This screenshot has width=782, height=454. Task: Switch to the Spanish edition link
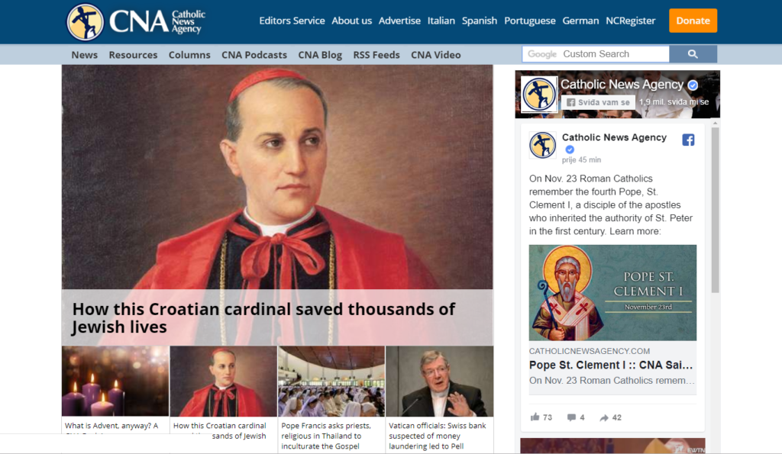pos(480,21)
